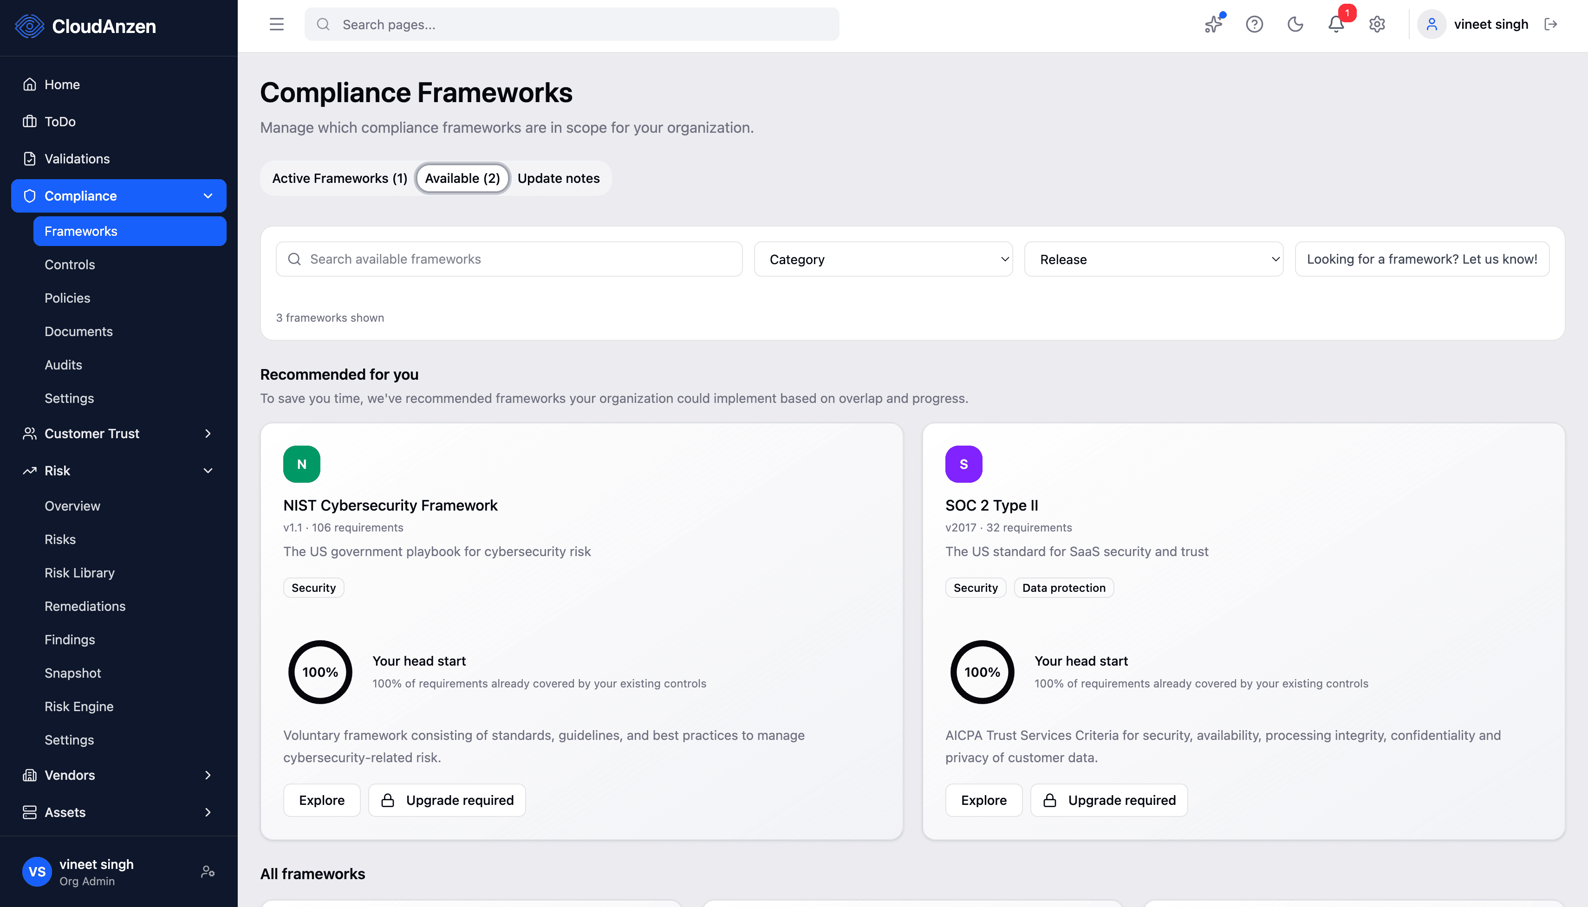Open Documents in sidebar
1588x907 pixels.
pos(78,331)
